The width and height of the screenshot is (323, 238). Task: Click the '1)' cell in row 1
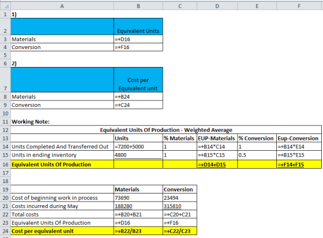(x=62, y=14)
